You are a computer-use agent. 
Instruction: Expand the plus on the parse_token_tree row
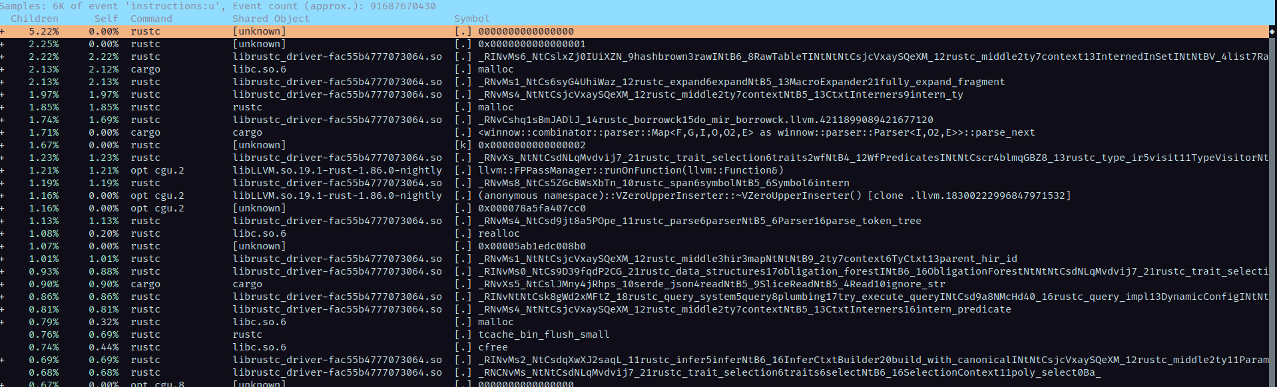3,221
